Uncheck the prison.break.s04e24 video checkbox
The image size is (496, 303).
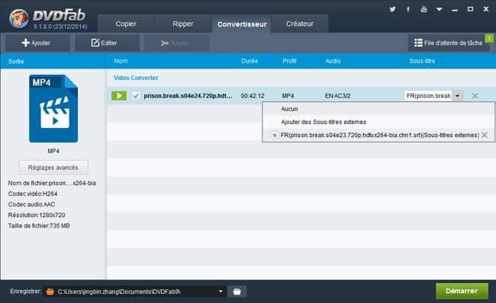(x=136, y=96)
